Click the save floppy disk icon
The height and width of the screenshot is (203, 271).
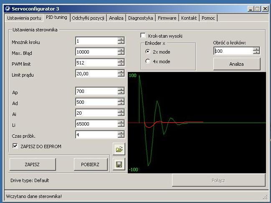(x=119, y=164)
